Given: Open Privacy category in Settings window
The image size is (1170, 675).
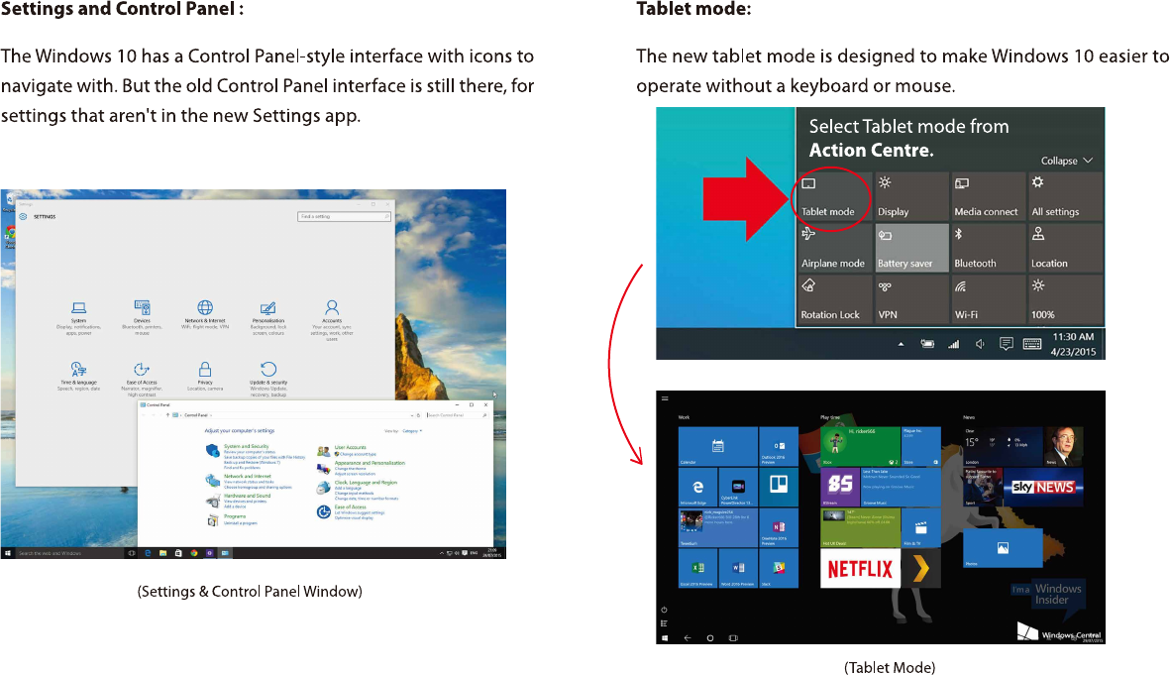Looking at the screenshot, I should point(205,377).
